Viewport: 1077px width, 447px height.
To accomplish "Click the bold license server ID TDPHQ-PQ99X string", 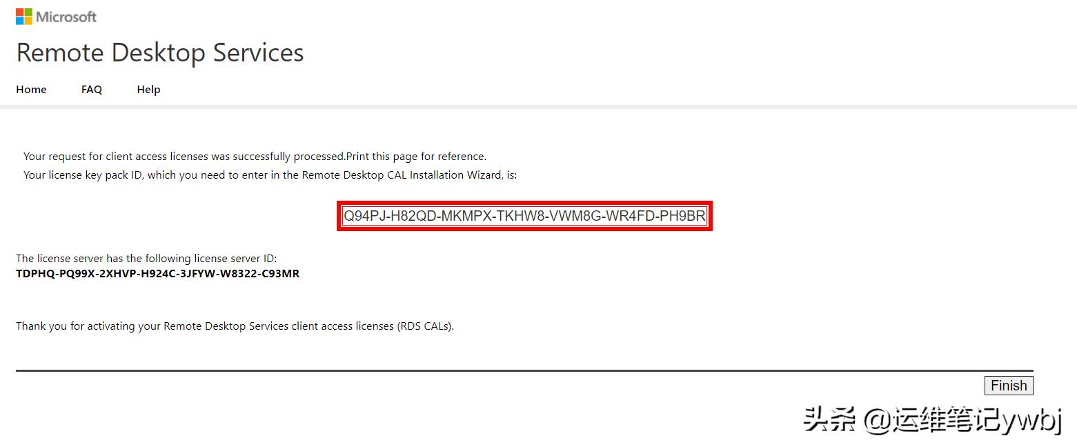I will point(158,273).
